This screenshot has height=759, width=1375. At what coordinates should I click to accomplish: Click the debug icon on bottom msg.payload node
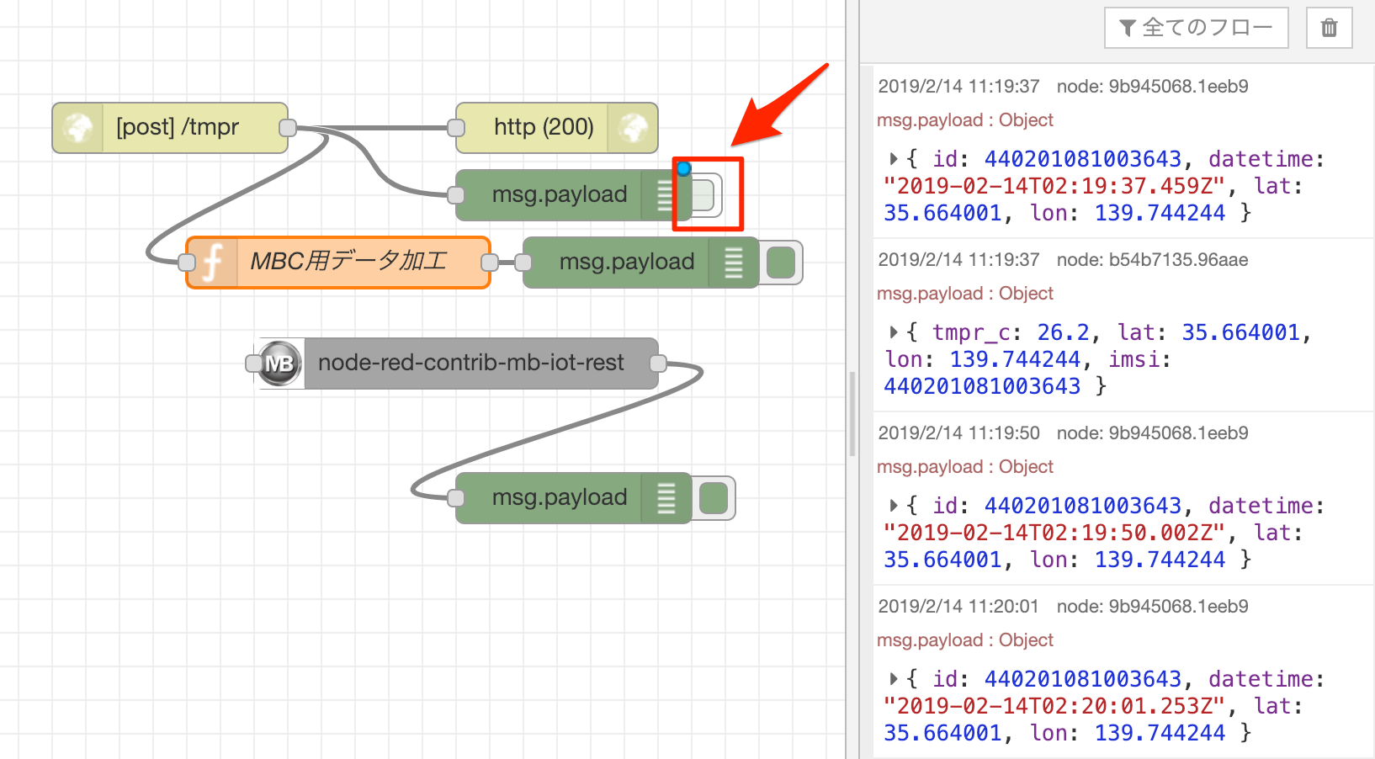(666, 498)
